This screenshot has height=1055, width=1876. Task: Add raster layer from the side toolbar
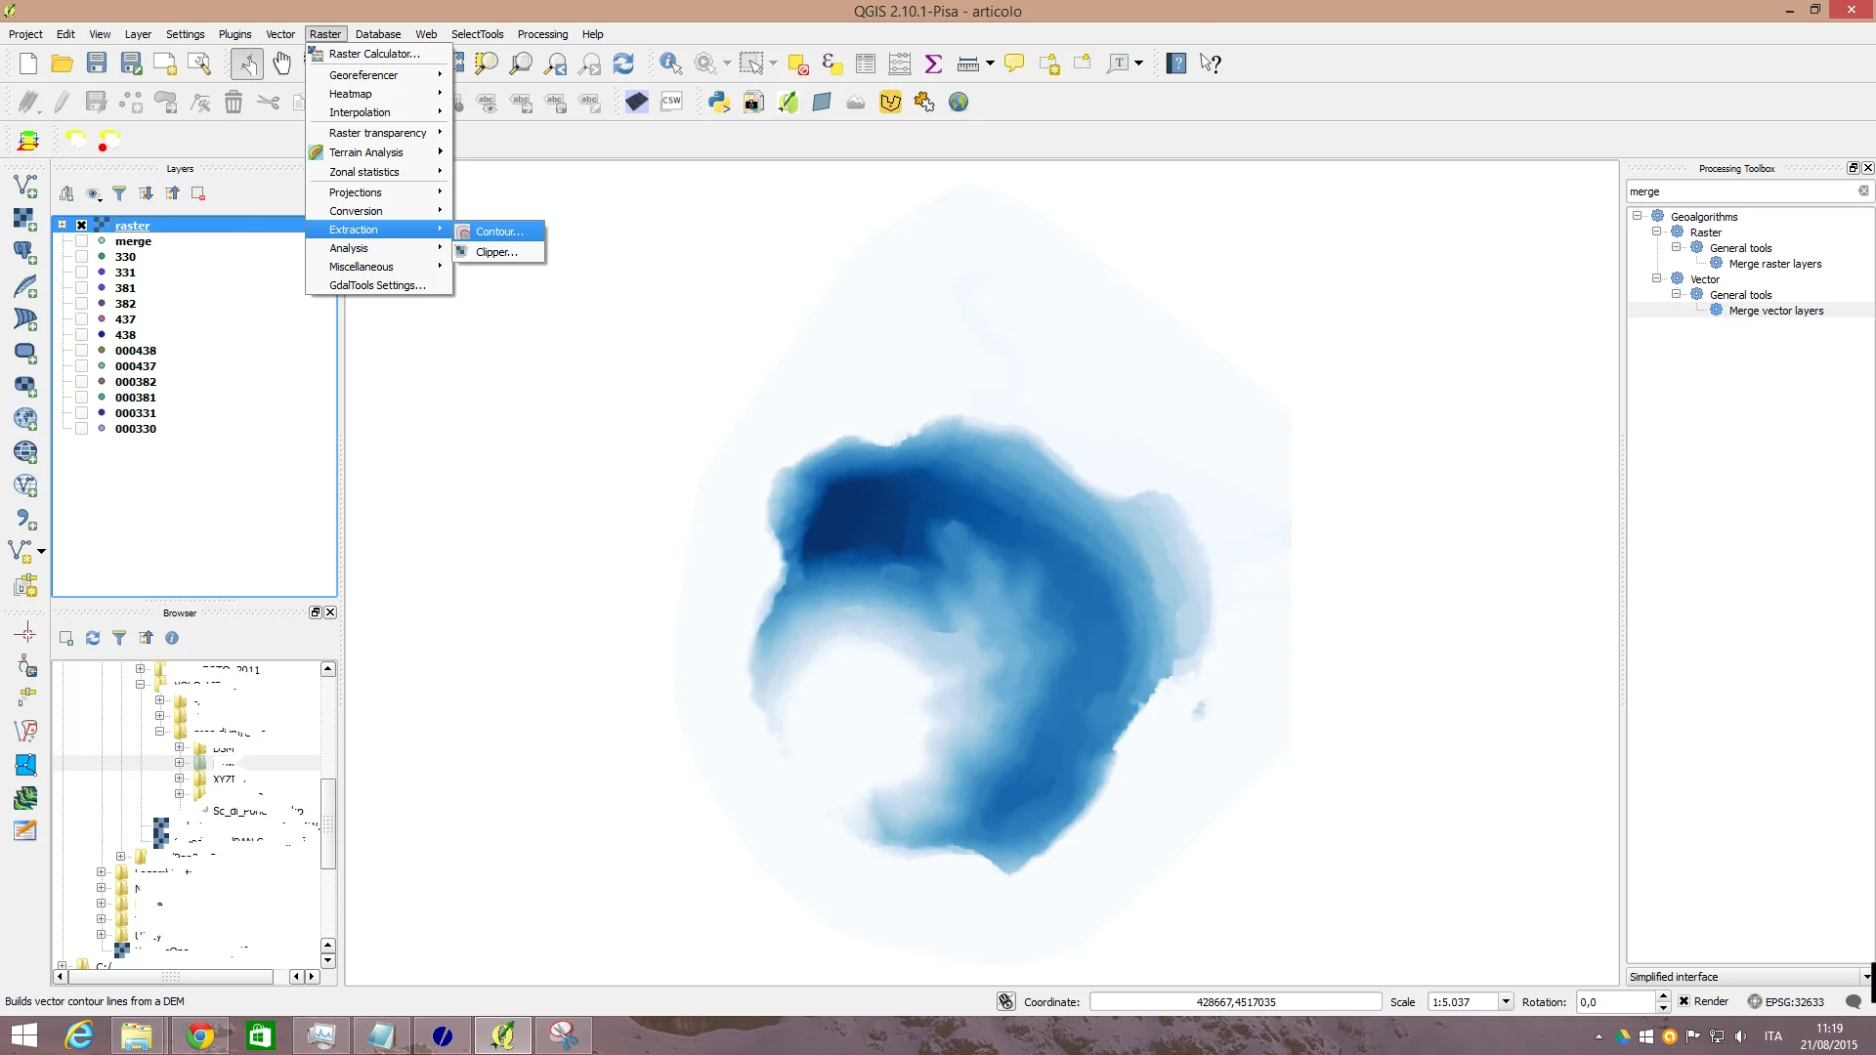(x=25, y=219)
